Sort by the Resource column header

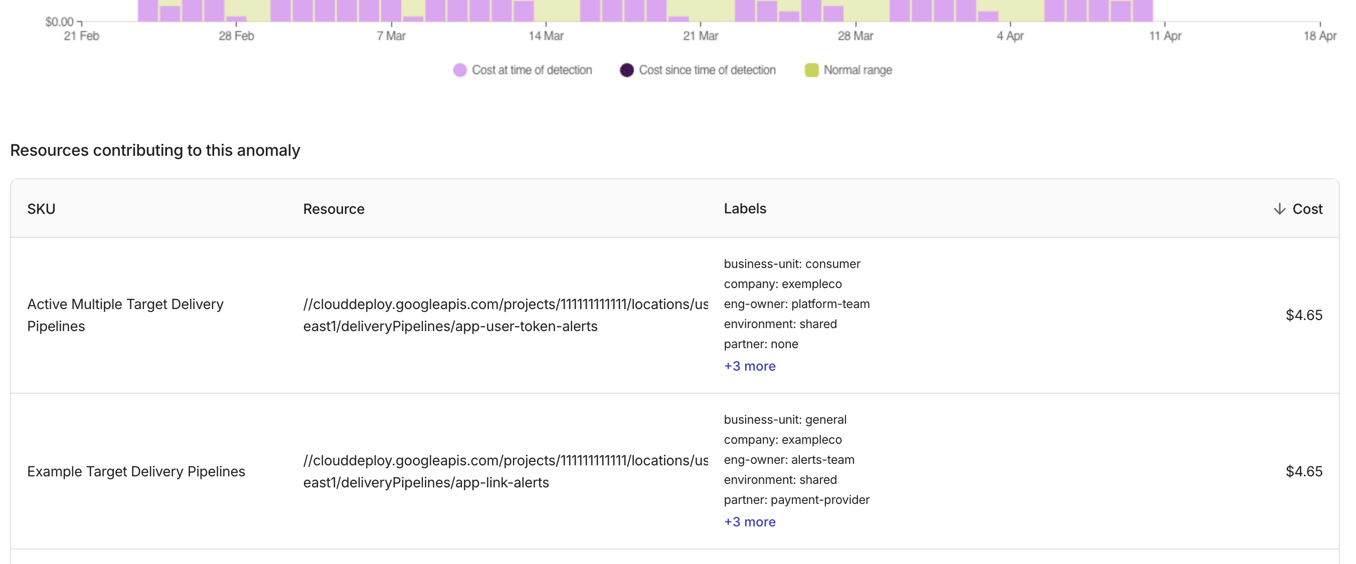(333, 209)
